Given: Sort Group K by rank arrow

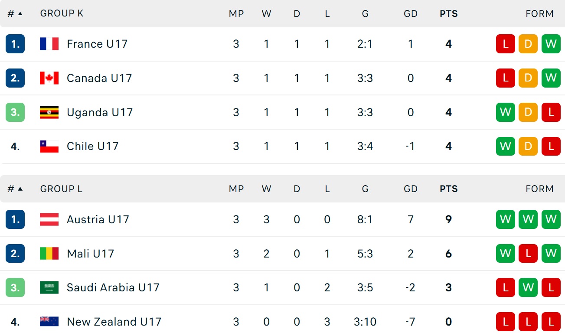Looking at the screenshot, I should (20, 14).
